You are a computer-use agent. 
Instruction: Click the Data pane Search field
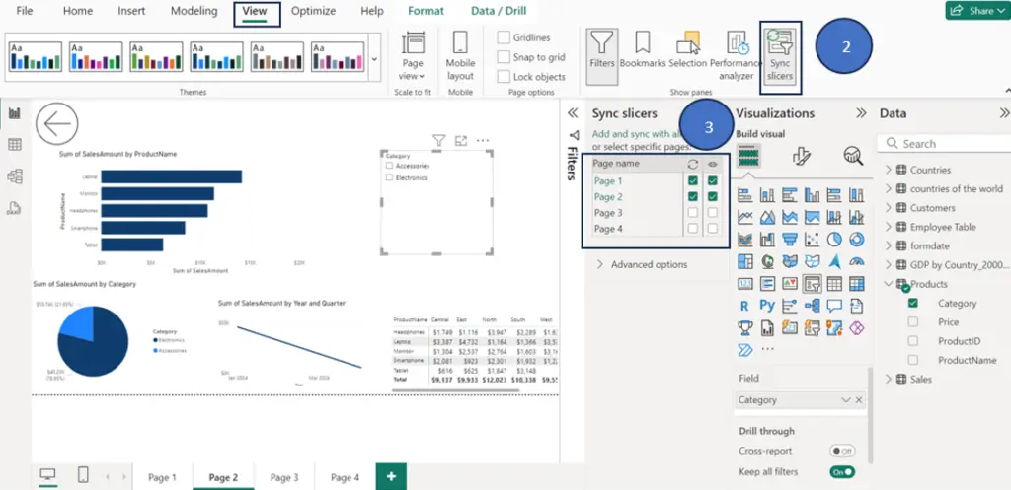945,144
